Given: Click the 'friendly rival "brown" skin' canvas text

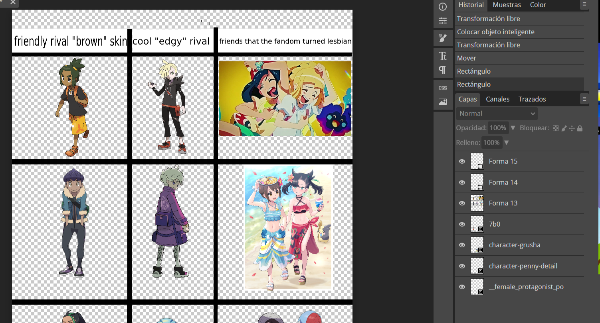Looking at the screenshot, I should (70, 41).
